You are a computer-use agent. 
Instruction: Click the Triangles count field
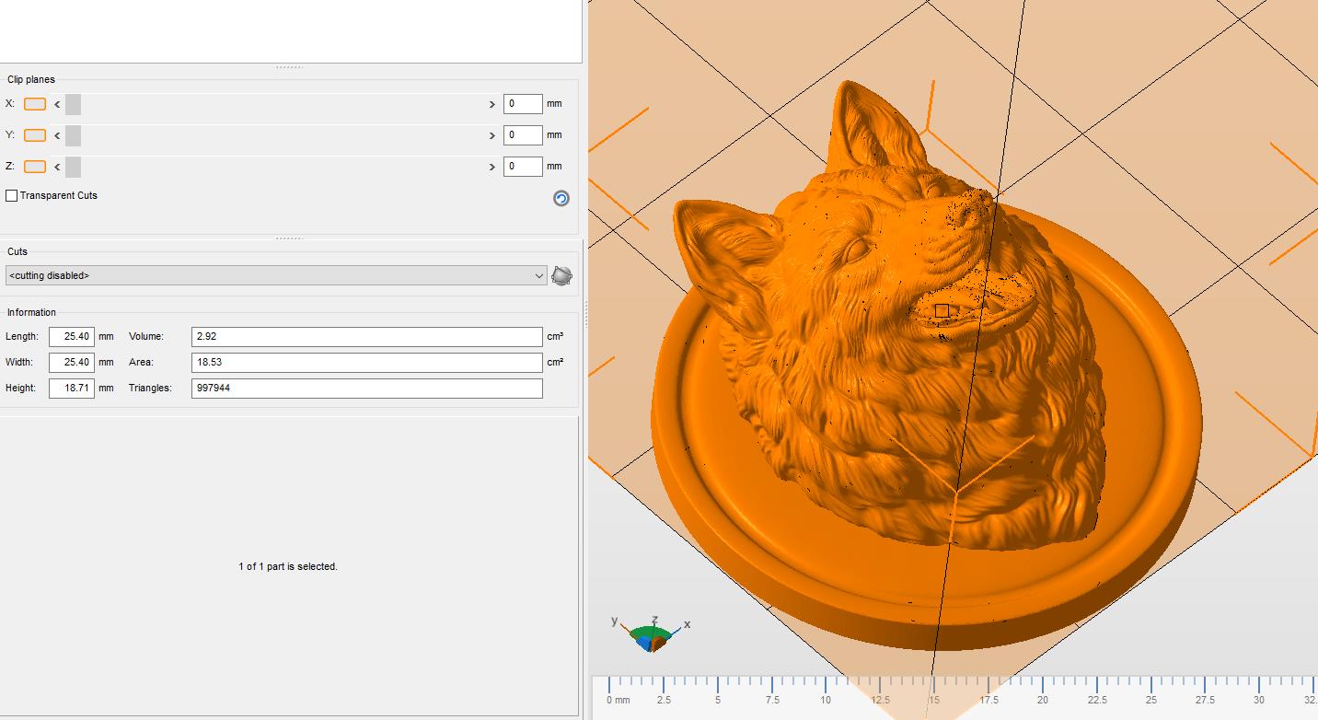[x=367, y=389]
